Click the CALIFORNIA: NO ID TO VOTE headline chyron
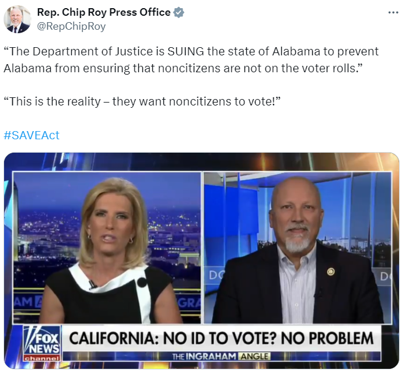 [x=222, y=339]
